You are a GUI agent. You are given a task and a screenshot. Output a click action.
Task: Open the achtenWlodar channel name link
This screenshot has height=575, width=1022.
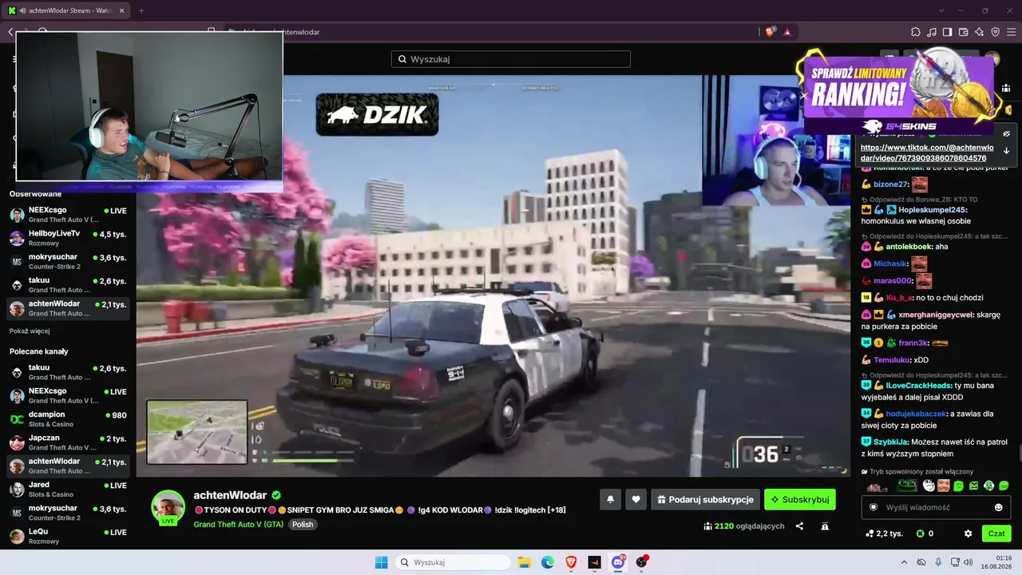tap(230, 495)
